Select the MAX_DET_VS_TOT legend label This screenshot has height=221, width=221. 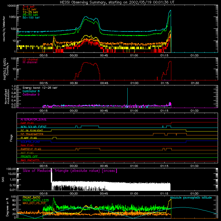pos(34,203)
